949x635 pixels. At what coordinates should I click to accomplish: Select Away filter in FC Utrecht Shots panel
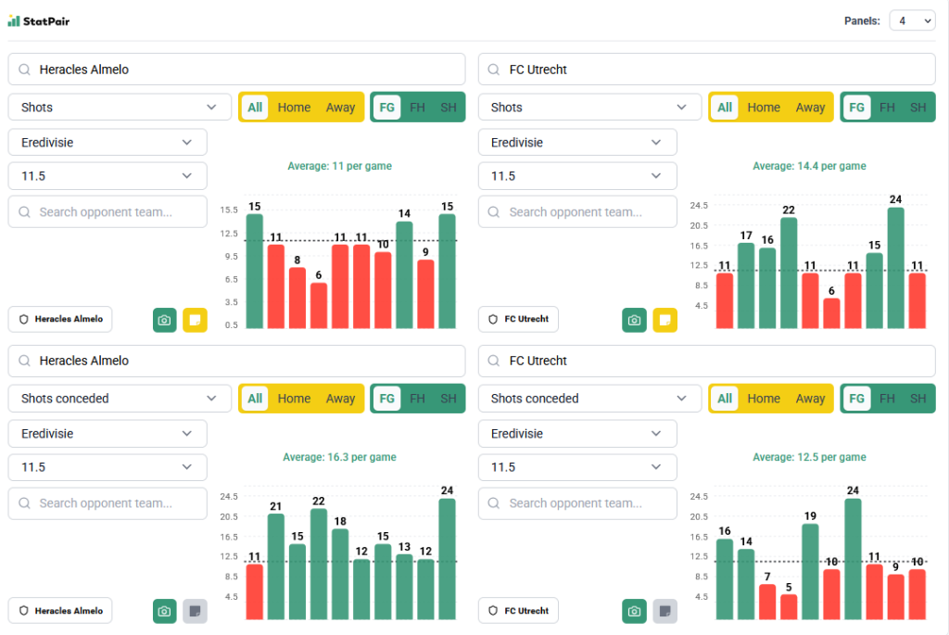click(x=810, y=108)
